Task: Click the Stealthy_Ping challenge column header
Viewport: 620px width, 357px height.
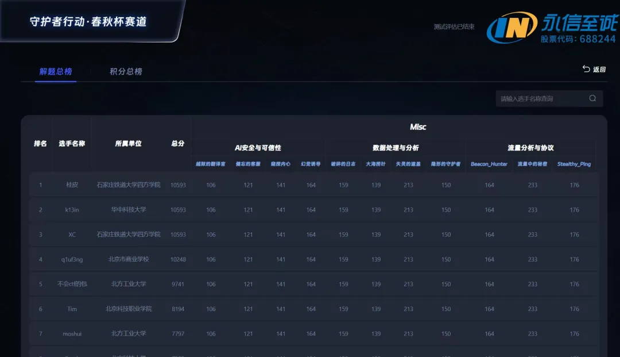Action: coord(574,164)
